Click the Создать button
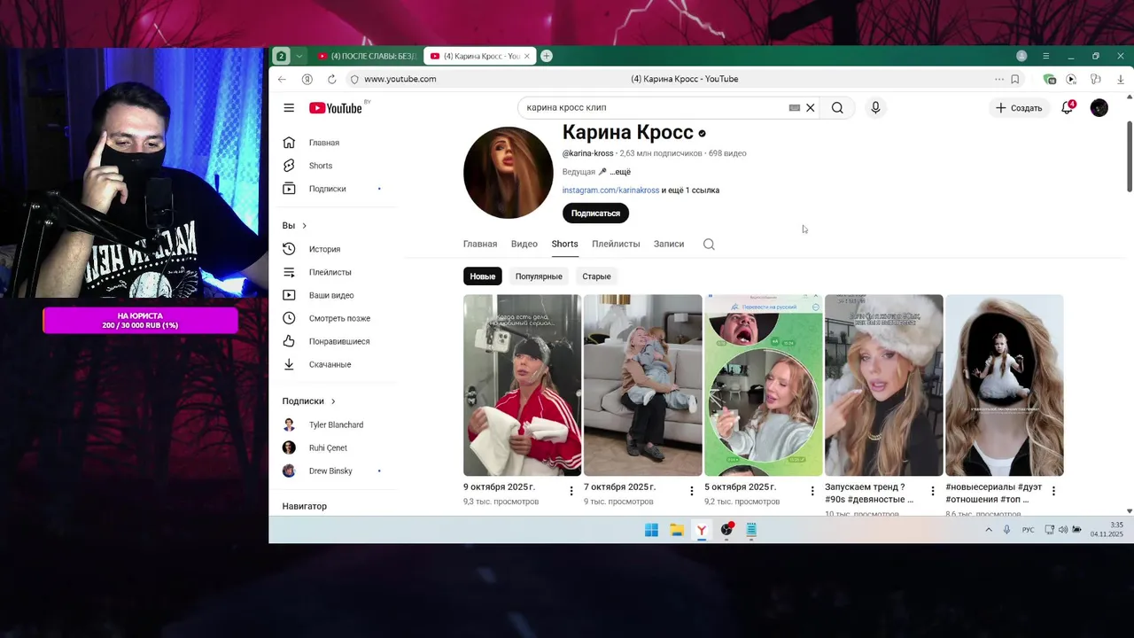This screenshot has height=638, width=1134. click(1019, 108)
